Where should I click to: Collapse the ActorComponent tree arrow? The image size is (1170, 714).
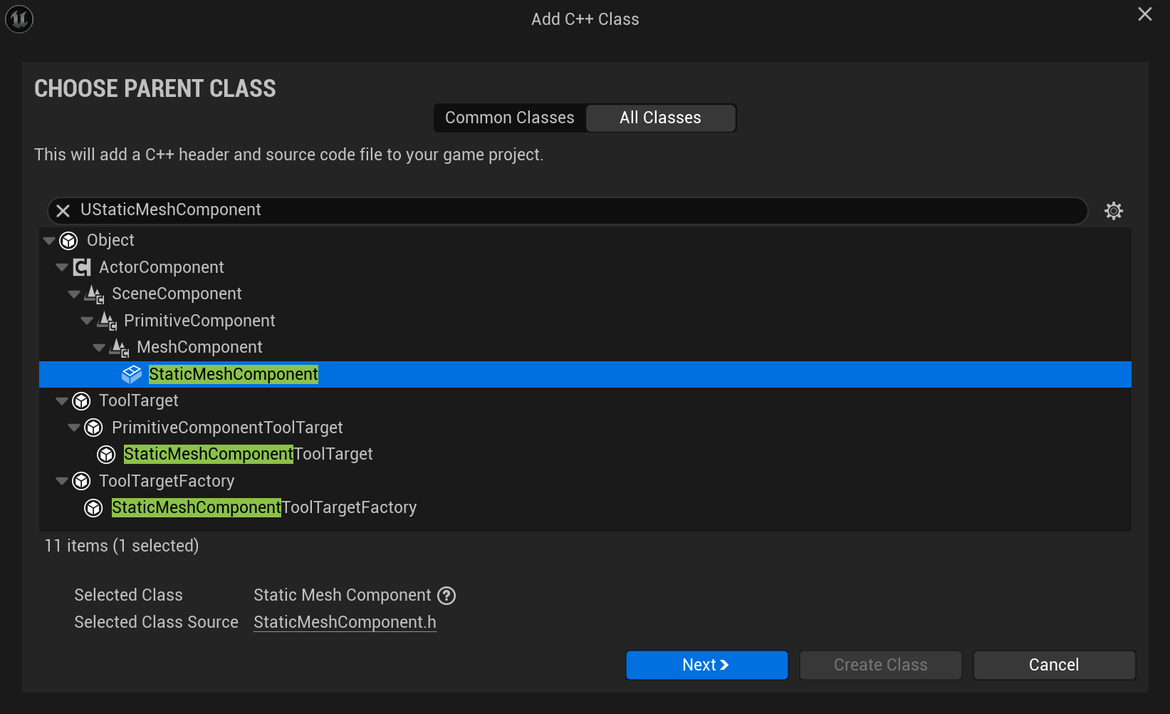point(62,267)
